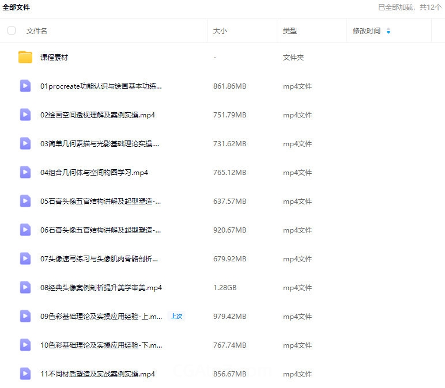This screenshot has height=388, width=445.
Task: Toggle the select-all checkbox in header
Action: tap(12, 31)
